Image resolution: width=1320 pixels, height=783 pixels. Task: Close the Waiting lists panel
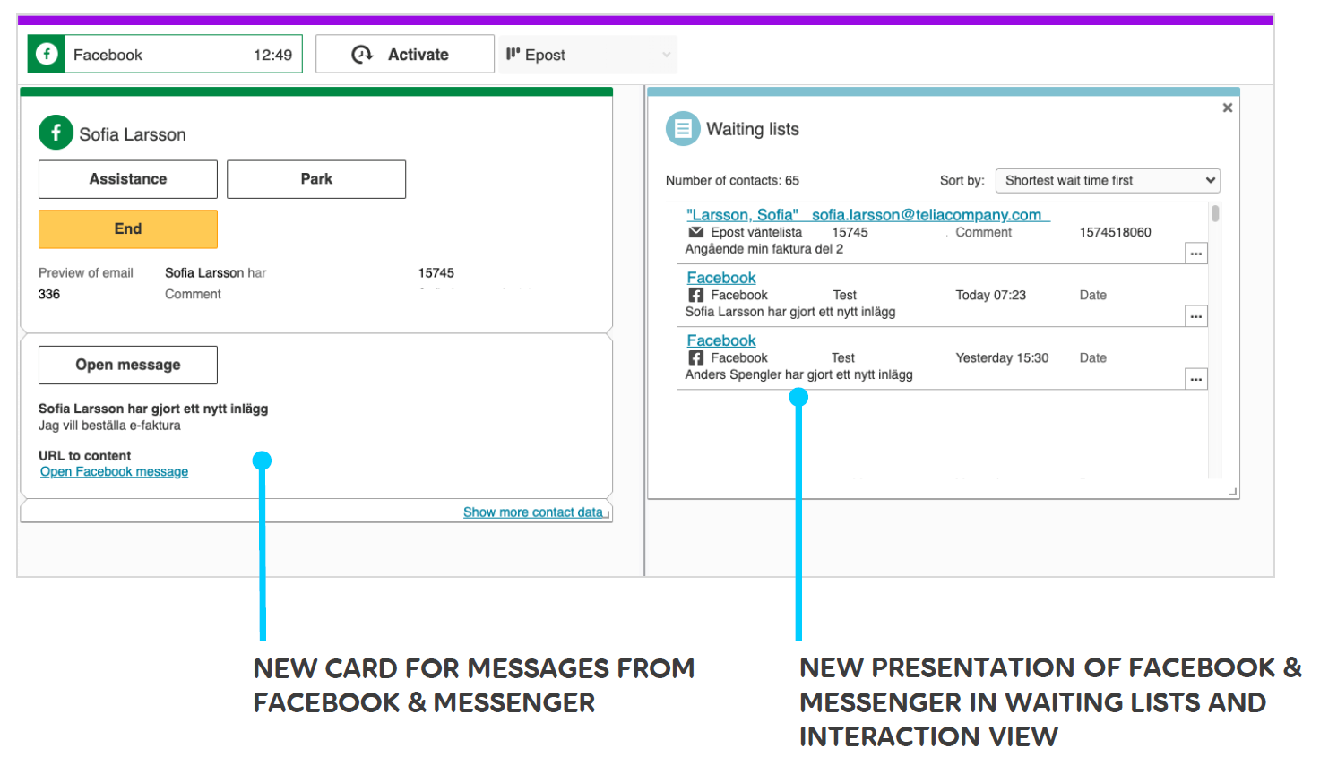[1228, 108]
